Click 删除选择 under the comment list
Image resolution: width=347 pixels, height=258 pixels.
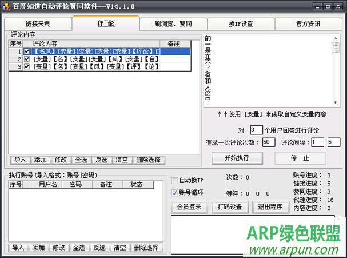tap(147, 160)
